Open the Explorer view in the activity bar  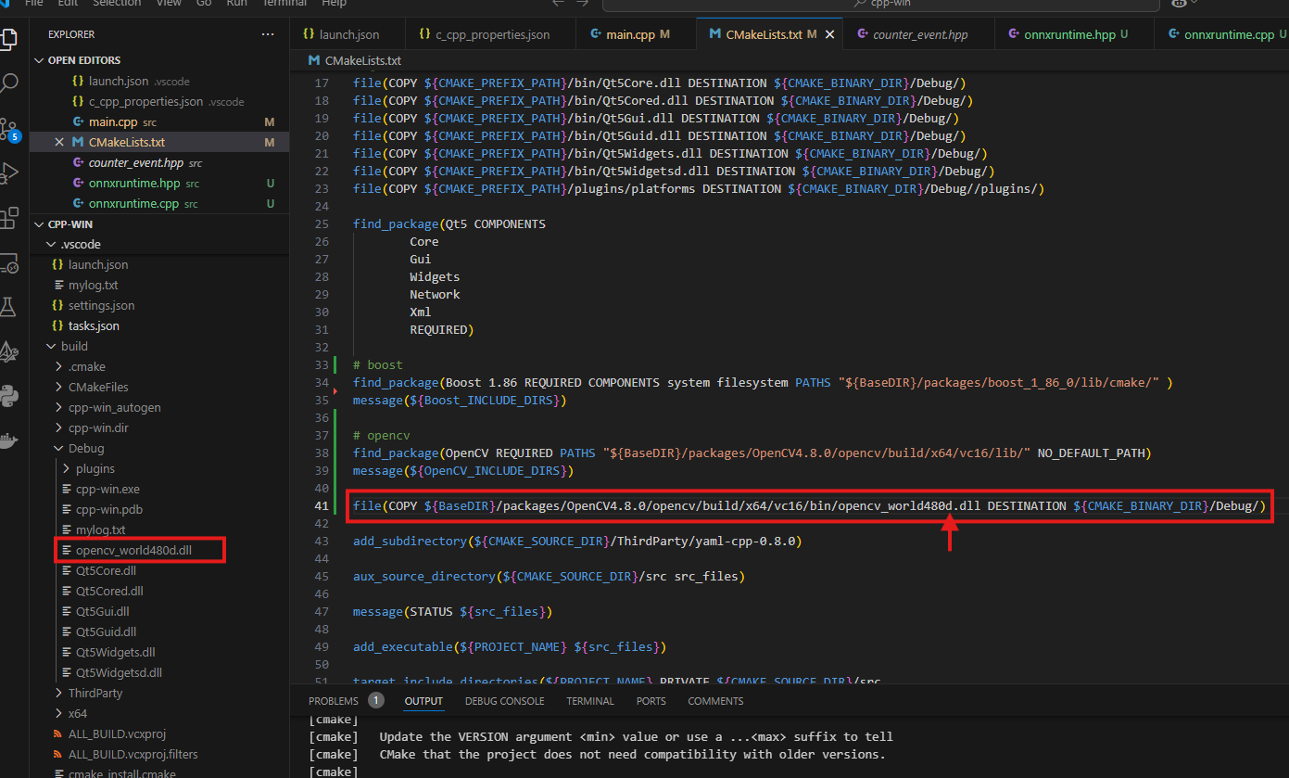(9, 38)
